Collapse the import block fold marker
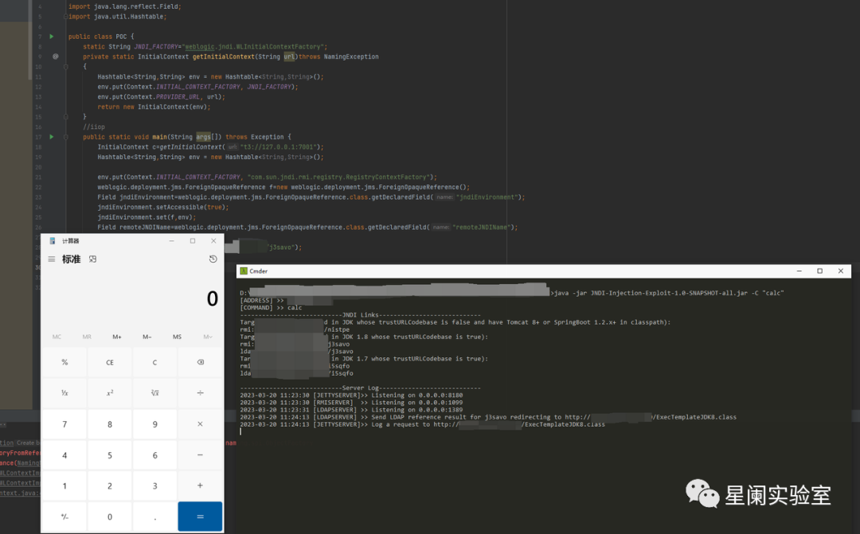 point(66,17)
